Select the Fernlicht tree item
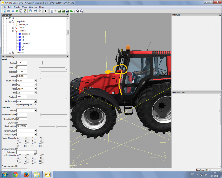 click(19, 53)
